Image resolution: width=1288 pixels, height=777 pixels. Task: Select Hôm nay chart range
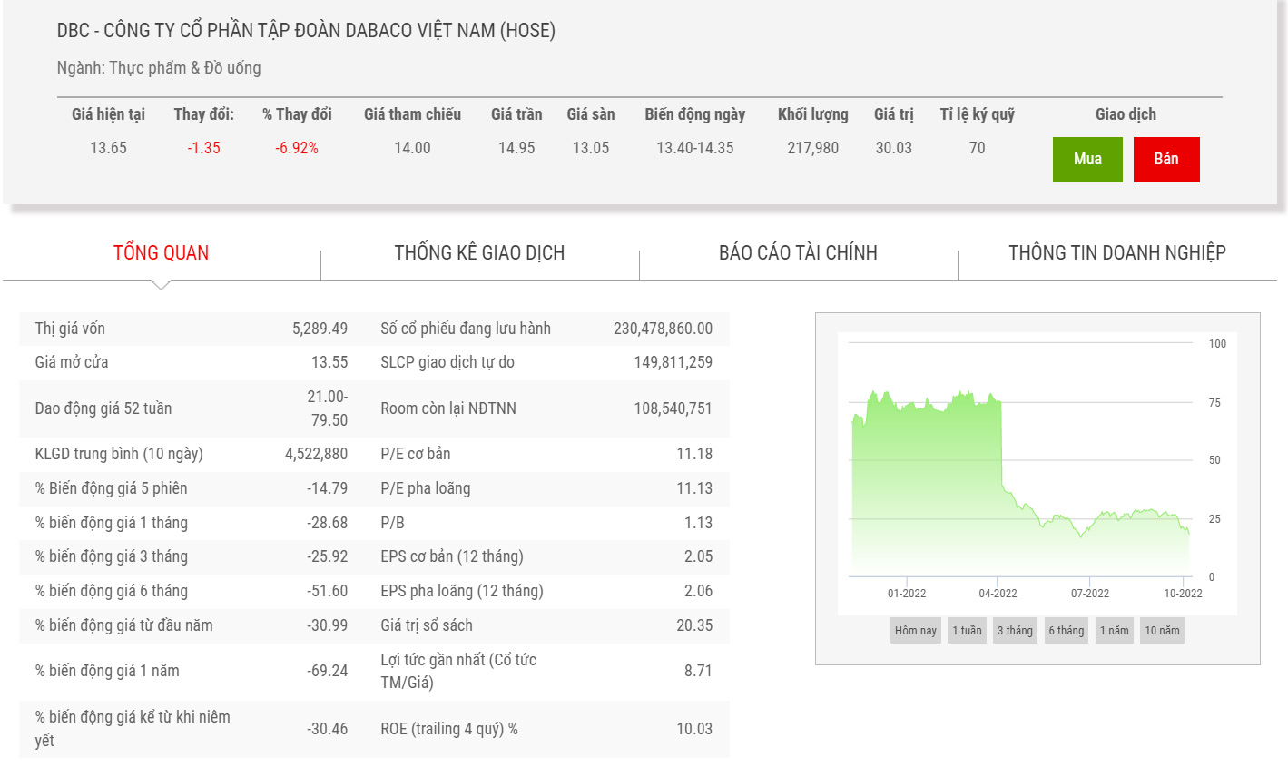915,631
